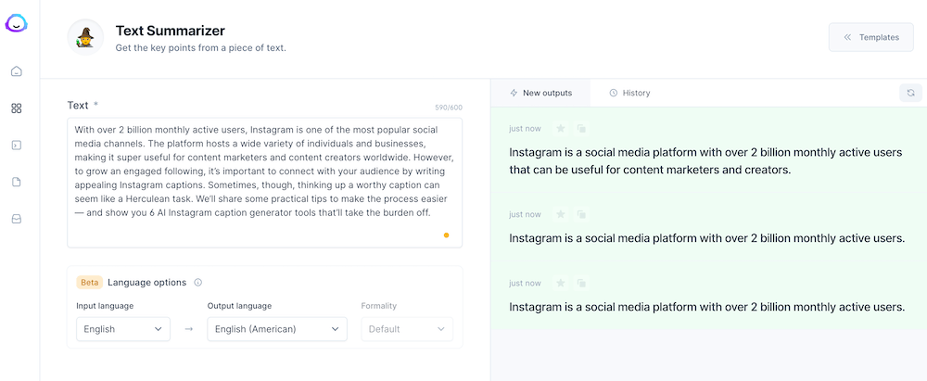Screen dimensions: 927x381
Task: Copy the second output with its copy icon
Action: pos(581,215)
